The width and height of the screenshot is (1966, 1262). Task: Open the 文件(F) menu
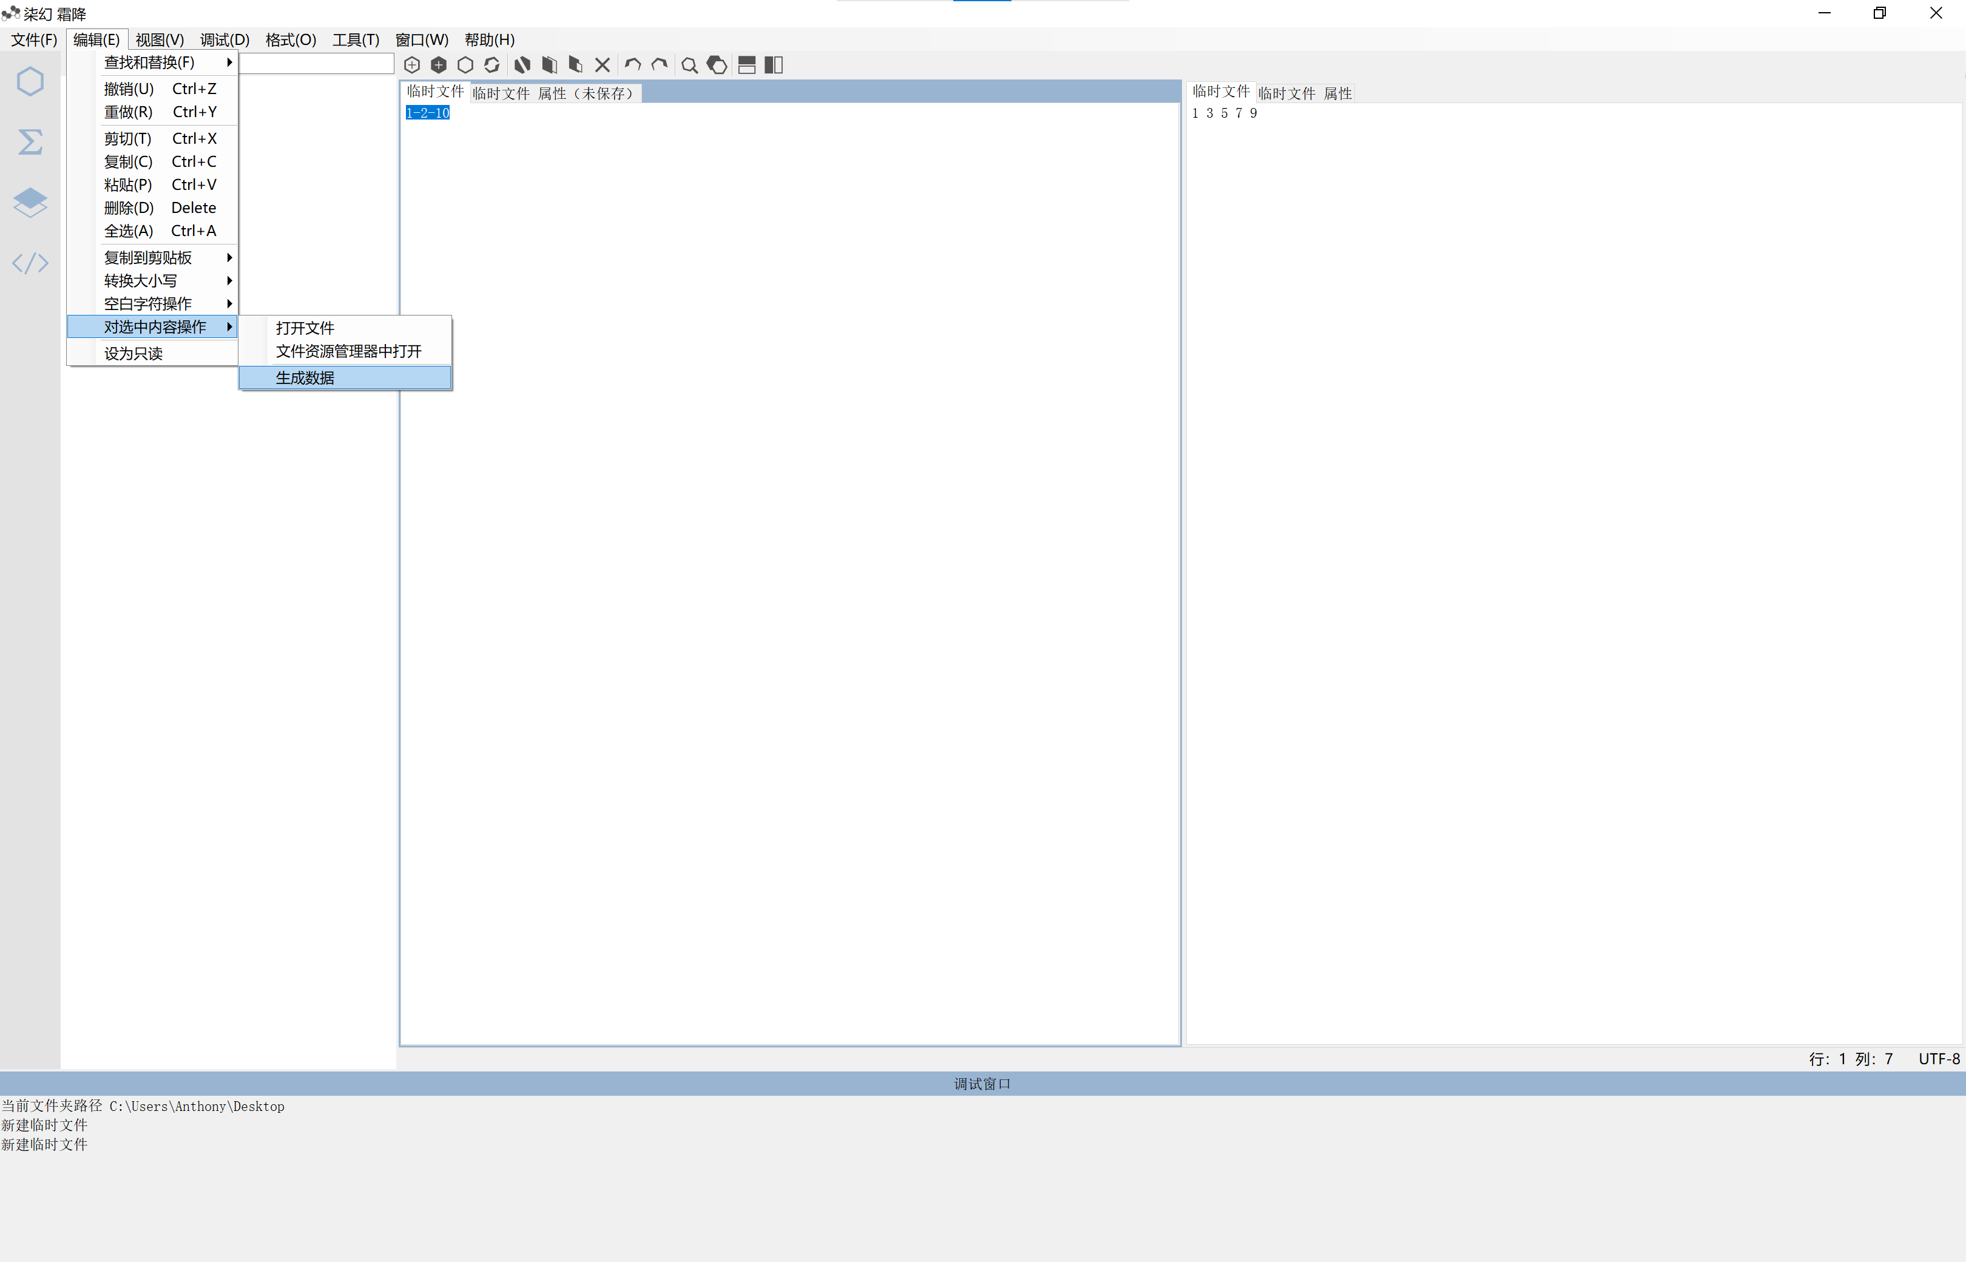(33, 39)
